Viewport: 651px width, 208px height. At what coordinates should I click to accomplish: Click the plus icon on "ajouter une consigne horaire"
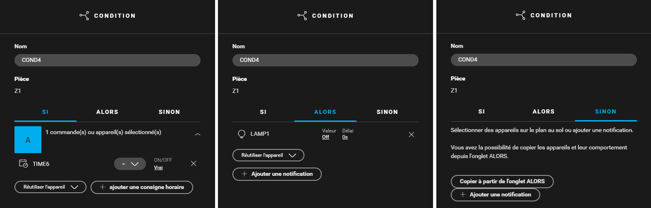103,187
